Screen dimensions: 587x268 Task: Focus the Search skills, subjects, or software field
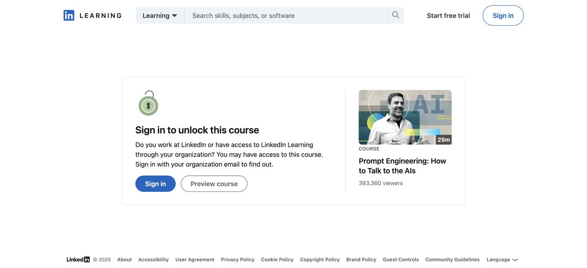click(x=286, y=16)
